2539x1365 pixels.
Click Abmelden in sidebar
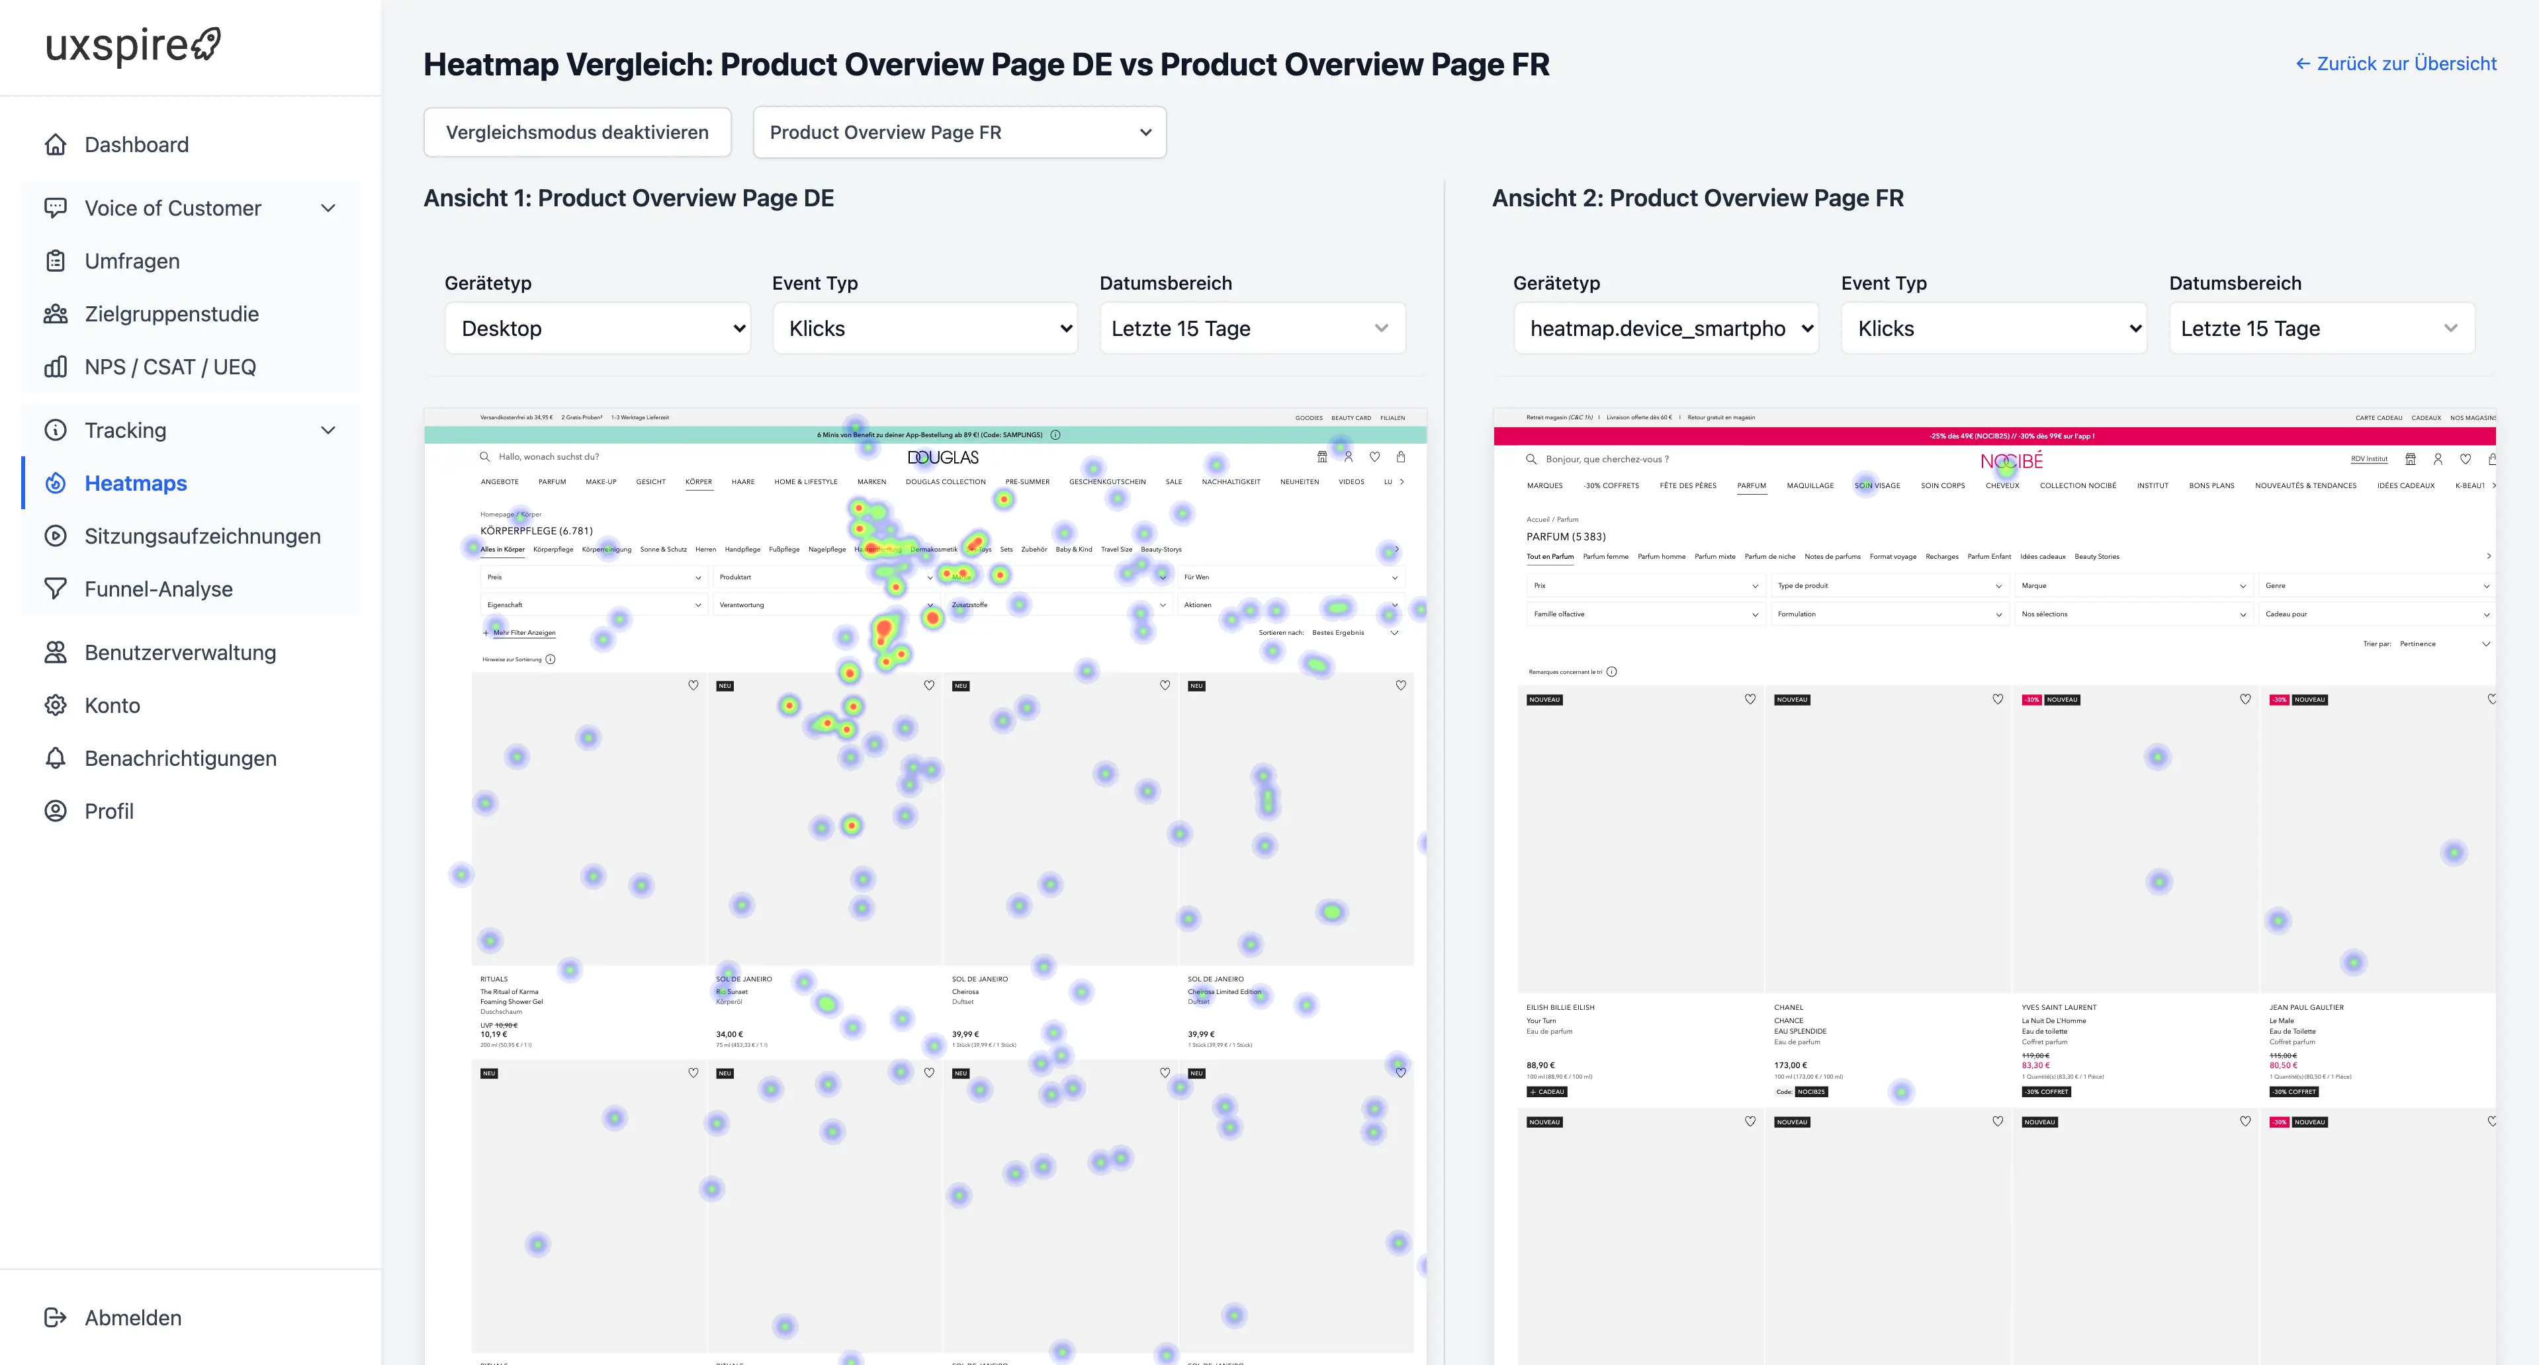[133, 1318]
